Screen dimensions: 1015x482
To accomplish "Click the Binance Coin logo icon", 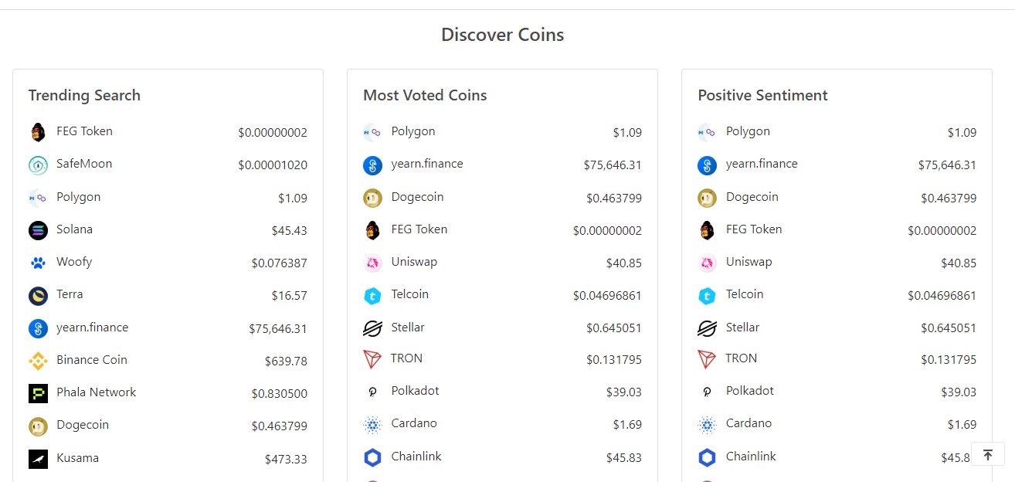I will coord(38,361).
